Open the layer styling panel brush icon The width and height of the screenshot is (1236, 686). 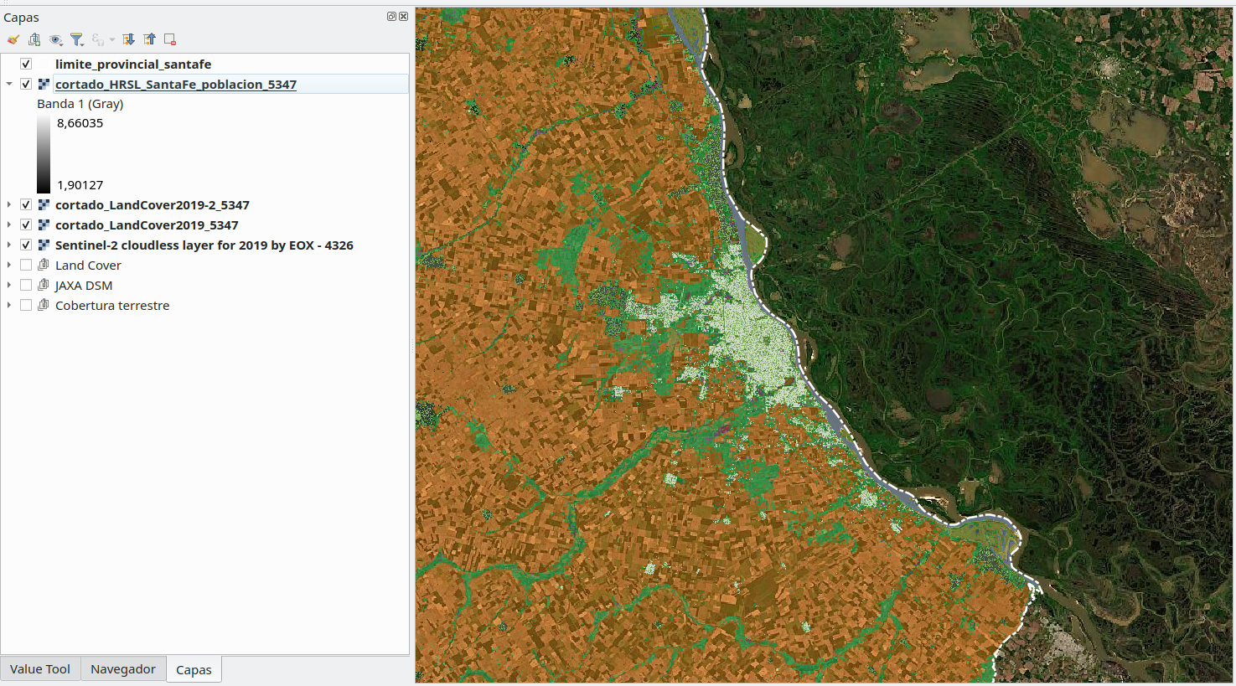pyautogui.click(x=13, y=39)
